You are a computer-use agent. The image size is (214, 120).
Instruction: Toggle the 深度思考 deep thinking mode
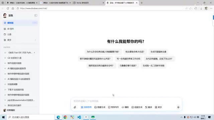[x=86, y=107]
